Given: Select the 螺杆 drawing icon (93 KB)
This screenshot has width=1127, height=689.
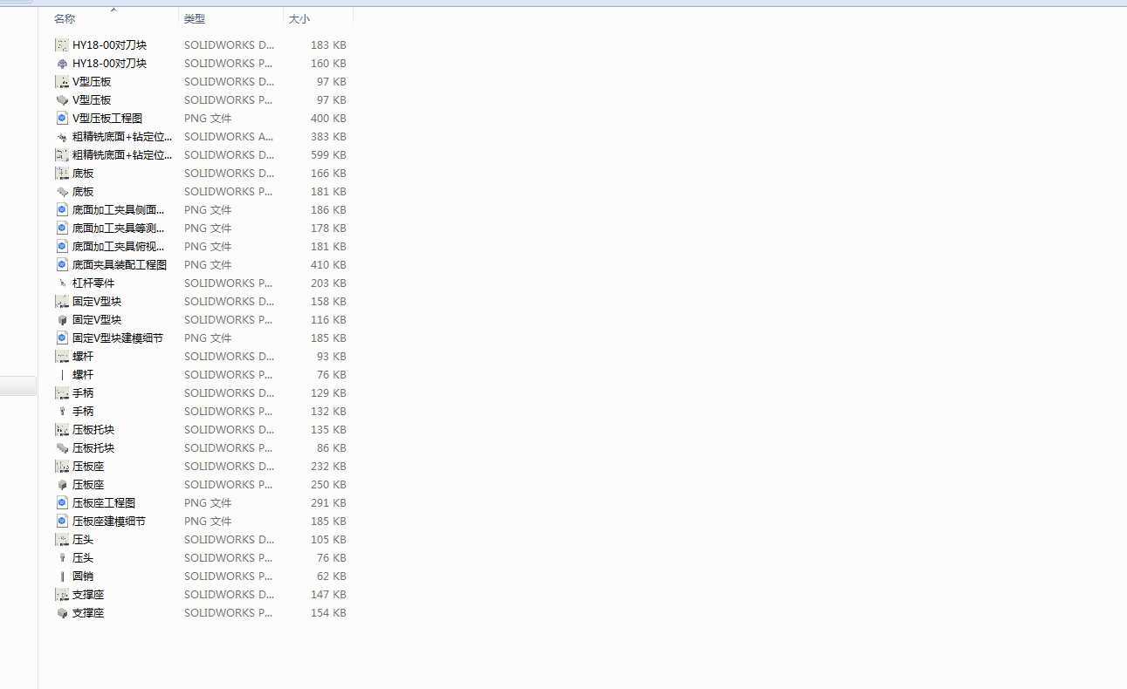Looking at the screenshot, I should coord(62,356).
